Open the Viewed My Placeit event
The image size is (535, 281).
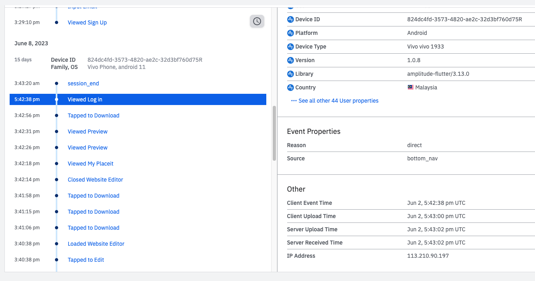[91, 164]
